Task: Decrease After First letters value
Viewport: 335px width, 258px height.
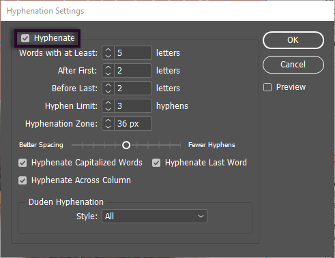Action: (x=108, y=74)
